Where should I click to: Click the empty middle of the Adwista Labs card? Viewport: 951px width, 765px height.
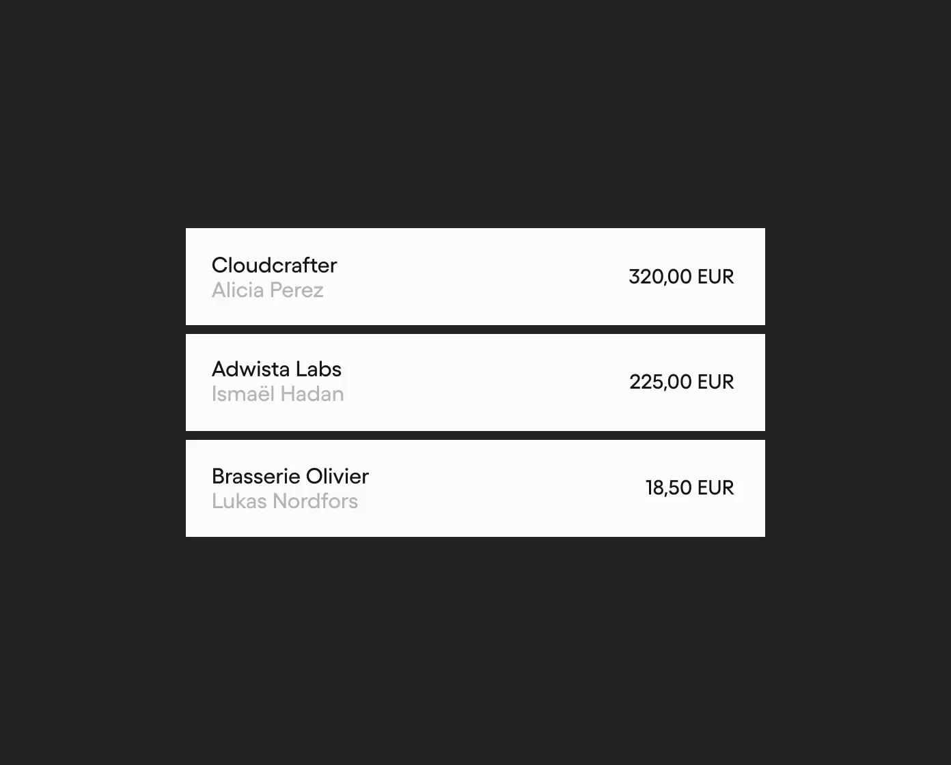pos(485,382)
